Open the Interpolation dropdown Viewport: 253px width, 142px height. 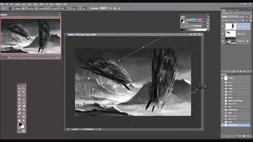pyautogui.click(x=104, y=8)
